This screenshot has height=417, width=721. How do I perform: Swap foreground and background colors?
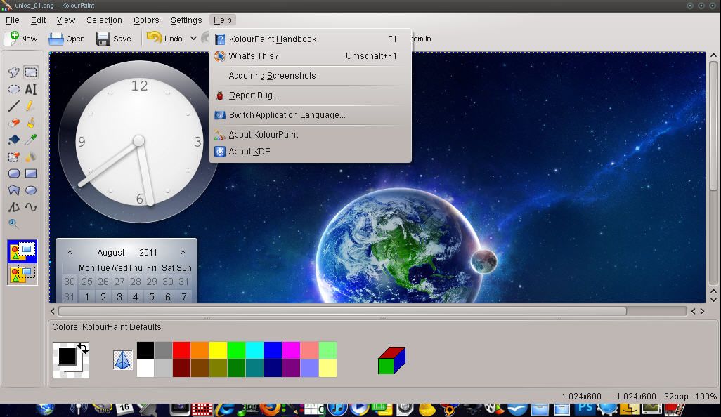[x=83, y=347]
